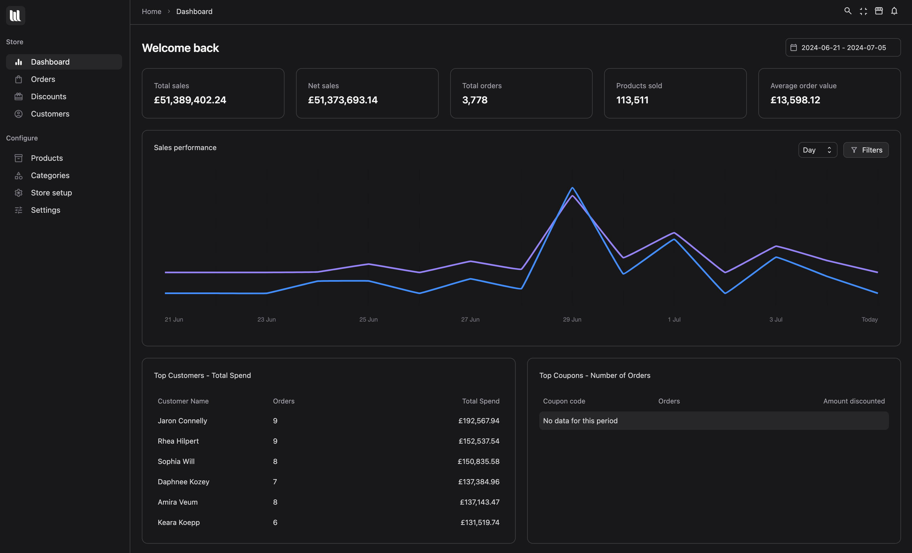Open the Dashboard breadcrumb entry
Image resolution: width=912 pixels, height=553 pixels.
point(194,12)
